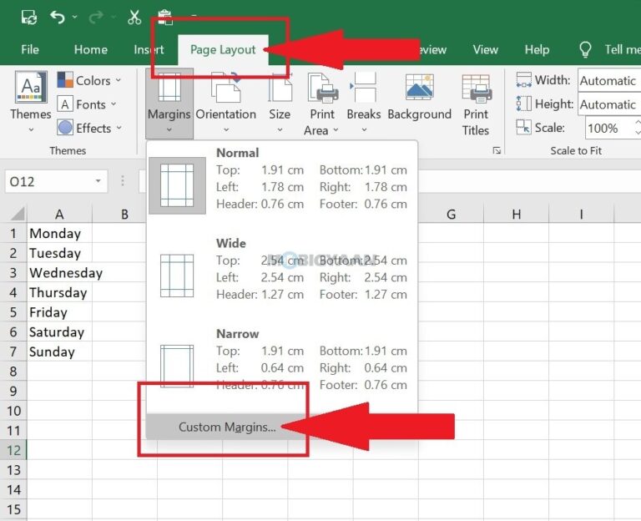Click the cell containing Saturday
Viewport: 641px width, 521px height.
[x=59, y=332]
